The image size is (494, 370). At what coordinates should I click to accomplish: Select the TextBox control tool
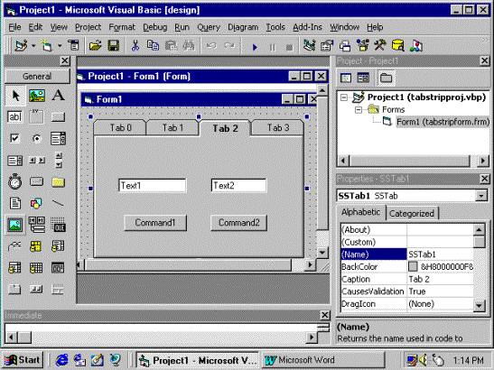click(x=15, y=116)
